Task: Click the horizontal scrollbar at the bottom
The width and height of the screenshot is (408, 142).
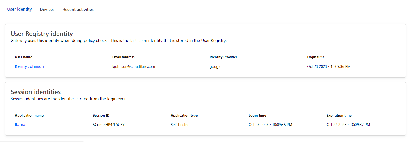Action: [x=42, y=141]
